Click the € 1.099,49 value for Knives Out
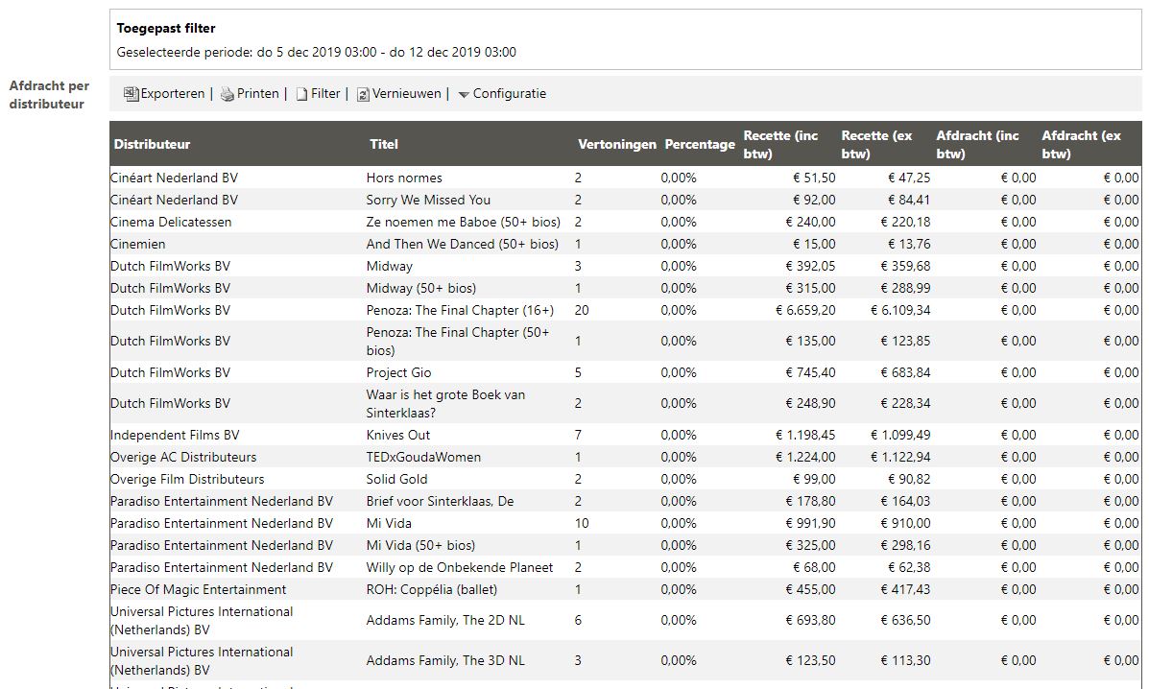Viewport: 1149px width, 689px height. pyautogui.click(x=900, y=435)
